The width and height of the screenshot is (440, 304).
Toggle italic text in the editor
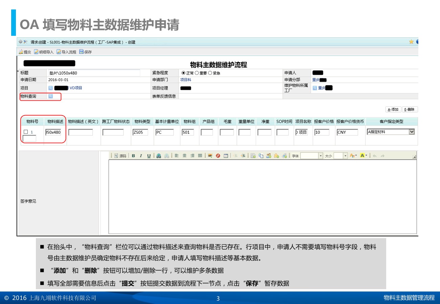point(141,156)
